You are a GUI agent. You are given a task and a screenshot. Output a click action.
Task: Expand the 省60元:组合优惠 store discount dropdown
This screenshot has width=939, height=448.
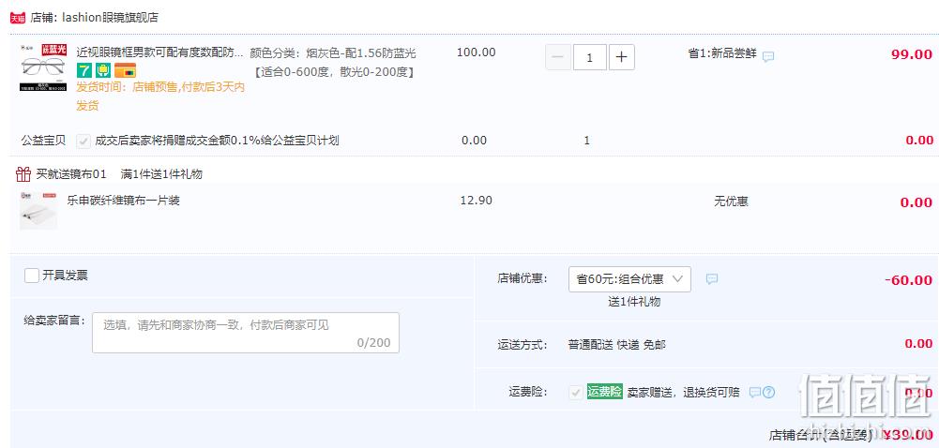(x=629, y=279)
